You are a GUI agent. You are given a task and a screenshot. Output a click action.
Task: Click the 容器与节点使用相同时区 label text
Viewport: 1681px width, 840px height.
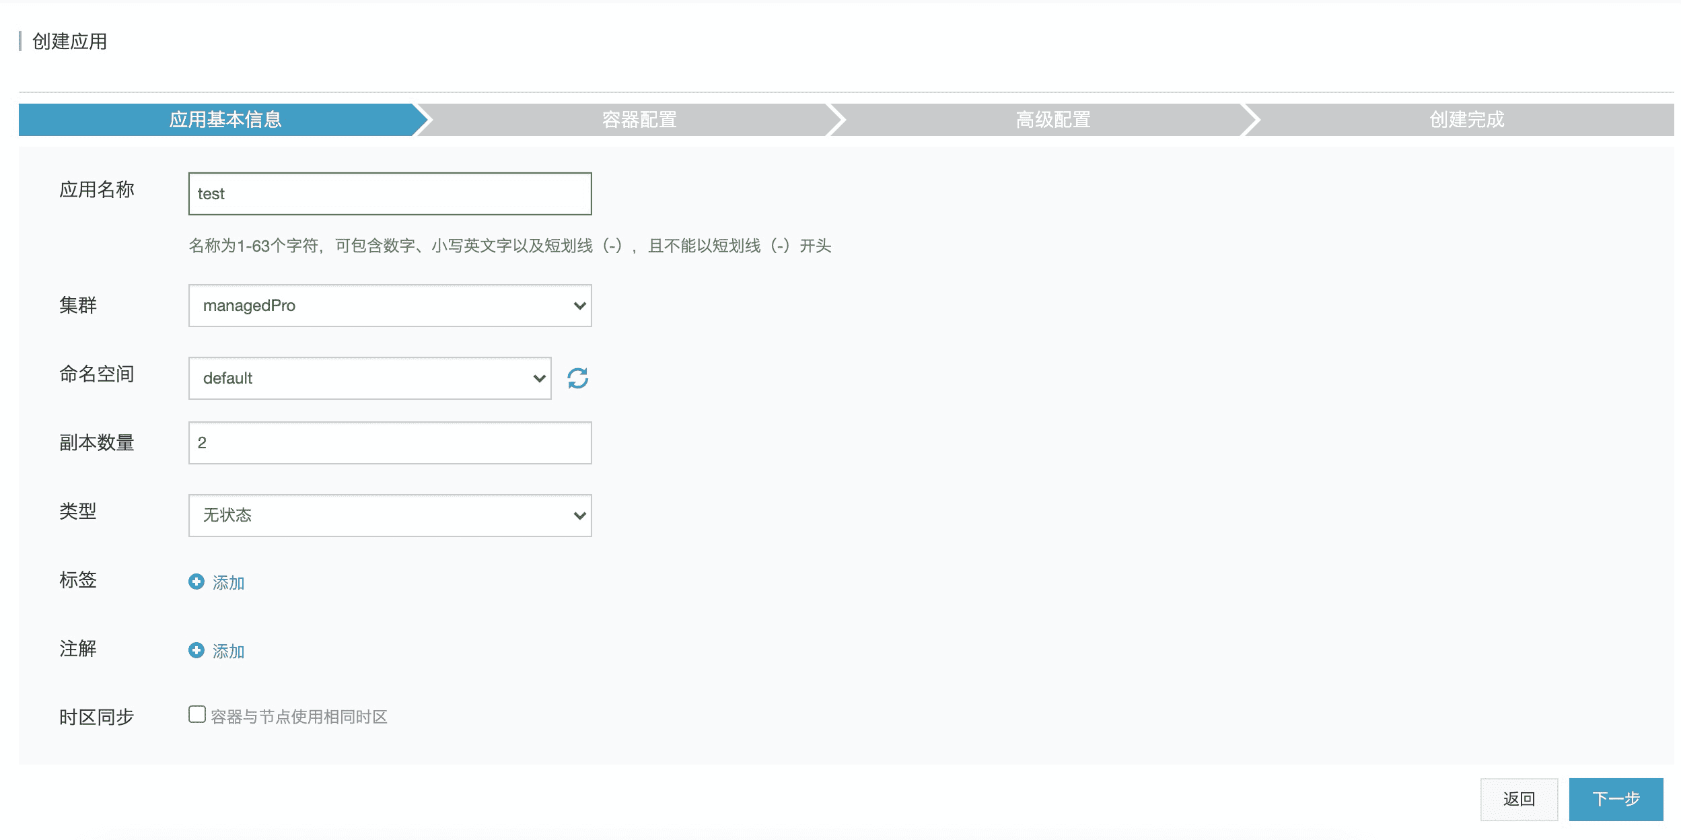pos(299,717)
